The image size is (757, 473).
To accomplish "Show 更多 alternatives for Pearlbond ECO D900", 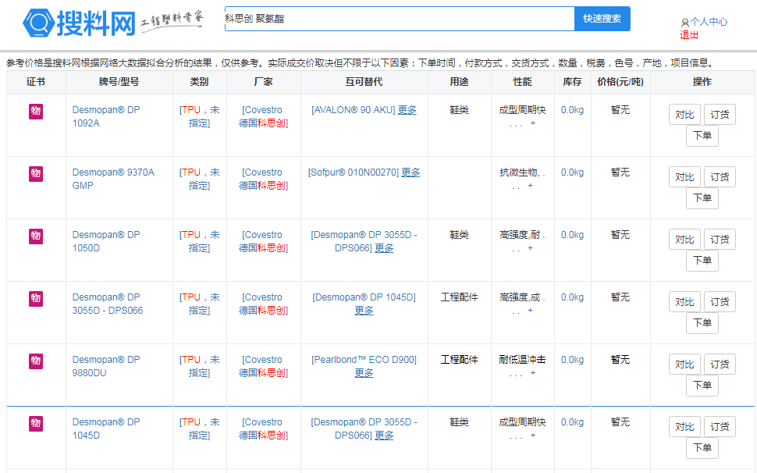I will click(364, 373).
